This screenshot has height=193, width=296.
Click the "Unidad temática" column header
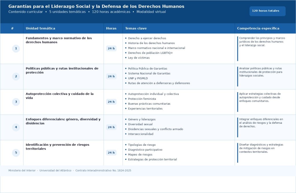40,28
